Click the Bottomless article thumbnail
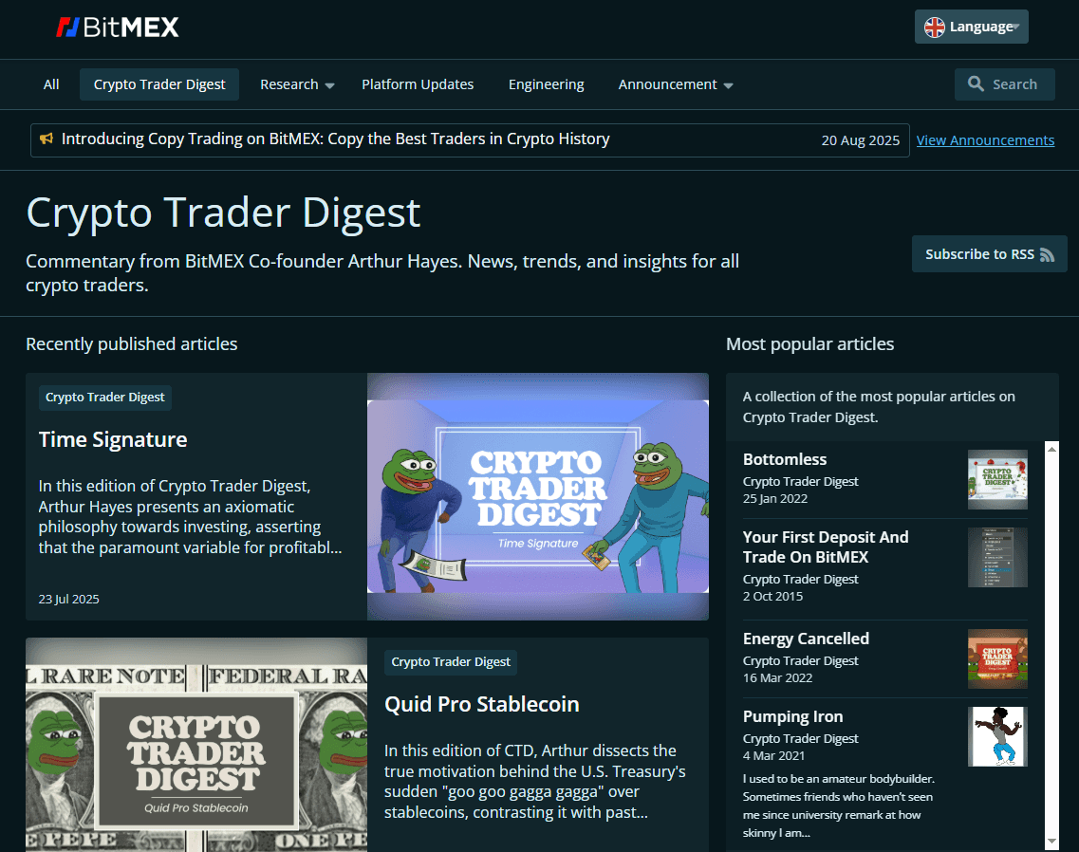Image resolution: width=1079 pixels, height=852 pixels. pyautogui.click(x=997, y=480)
